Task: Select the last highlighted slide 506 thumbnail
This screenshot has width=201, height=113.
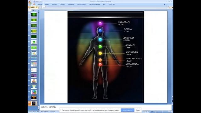Action: tap(34, 103)
